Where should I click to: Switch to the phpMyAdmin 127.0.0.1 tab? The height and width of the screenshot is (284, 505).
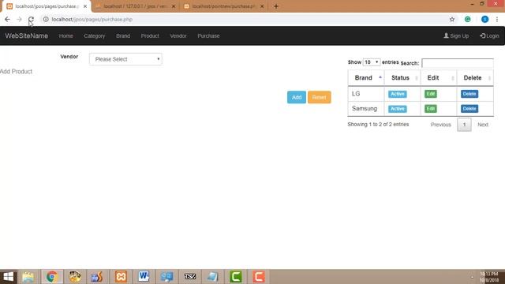(135, 6)
